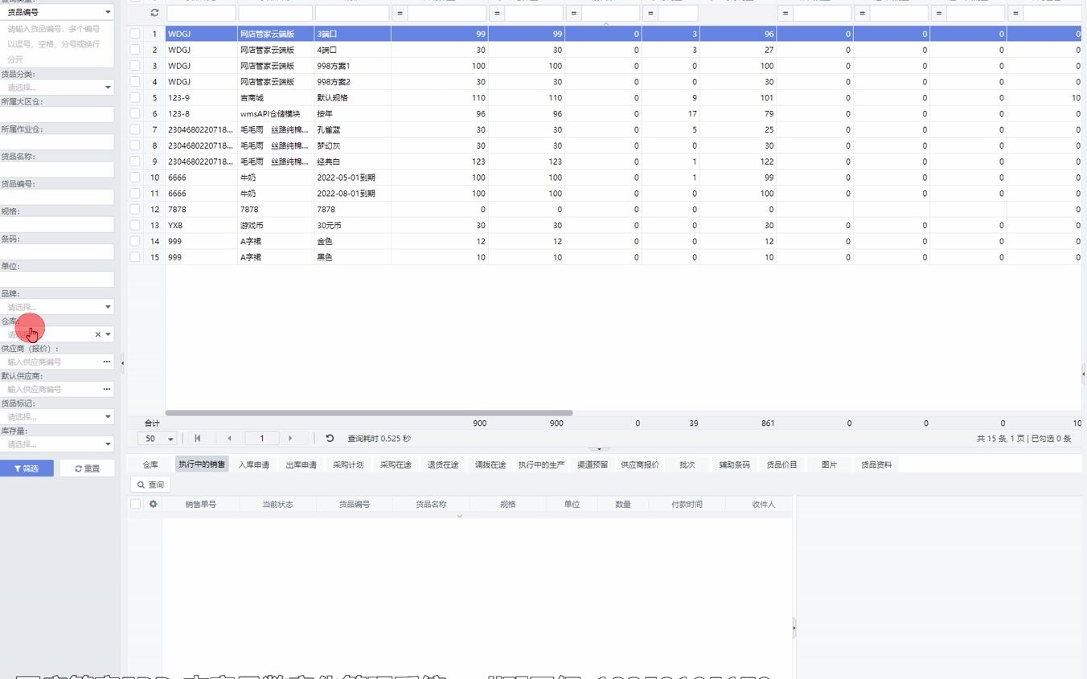Check the row 10 牛奶 2022-05-01到期 checkbox
The width and height of the screenshot is (1087, 679).
coord(135,177)
